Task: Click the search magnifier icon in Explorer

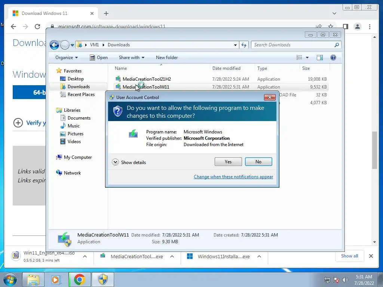Action: [x=337, y=45]
